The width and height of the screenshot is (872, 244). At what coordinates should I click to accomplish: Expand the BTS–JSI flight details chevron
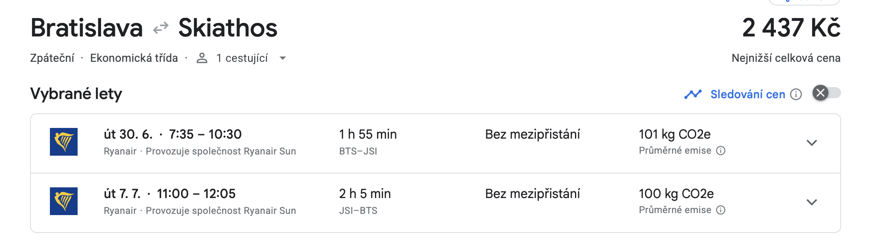click(x=812, y=143)
